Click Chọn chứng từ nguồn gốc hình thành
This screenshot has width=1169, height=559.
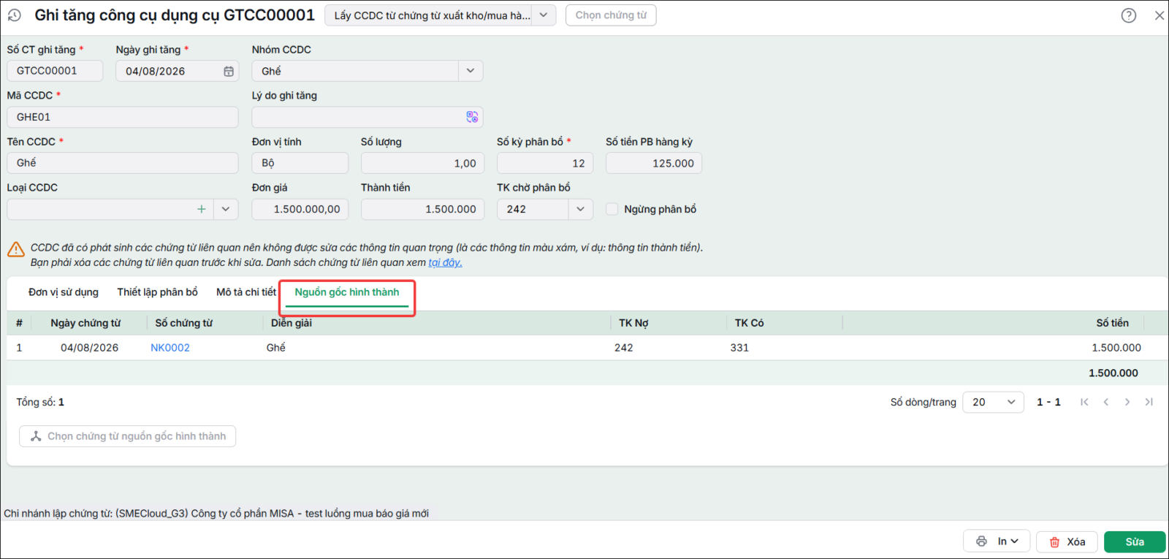pyautogui.click(x=128, y=436)
